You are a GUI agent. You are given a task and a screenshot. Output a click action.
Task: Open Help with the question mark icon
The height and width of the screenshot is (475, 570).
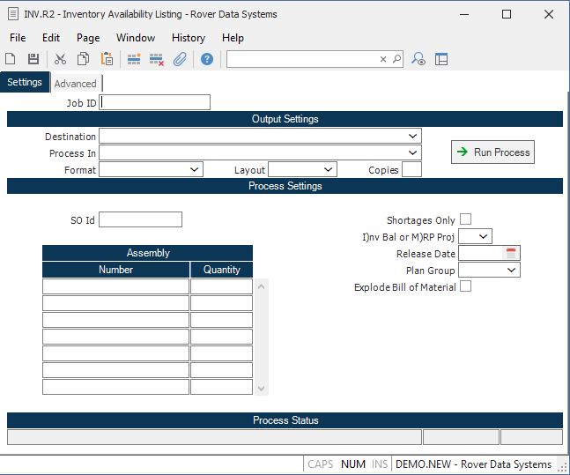pos(207,59)
